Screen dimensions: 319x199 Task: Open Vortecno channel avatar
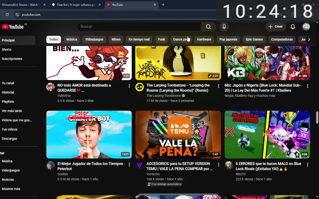coord(140,166)
